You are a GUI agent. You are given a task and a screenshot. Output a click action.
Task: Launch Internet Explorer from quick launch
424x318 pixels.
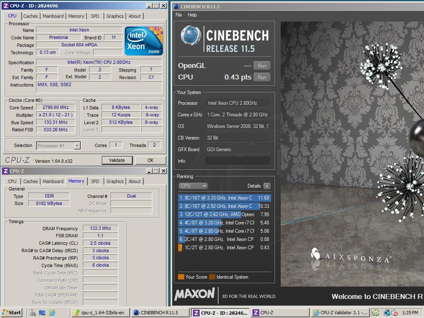52,313
